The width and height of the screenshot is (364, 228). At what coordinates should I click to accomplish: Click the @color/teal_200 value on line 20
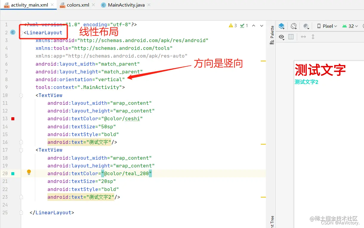(x=127, y=173)
